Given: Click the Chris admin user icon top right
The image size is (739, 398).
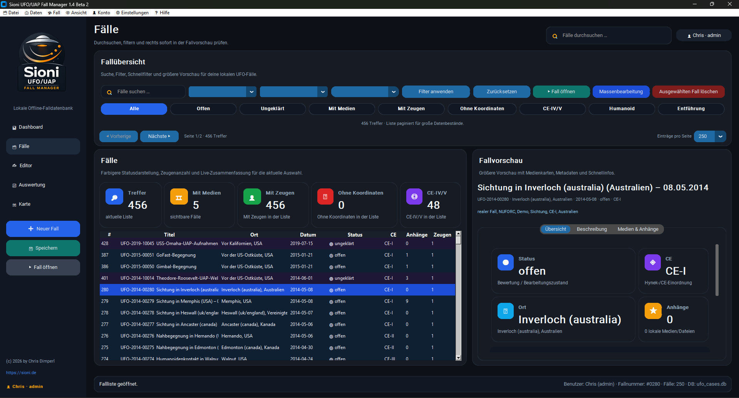Looking at the screenshot, I should pos(689,35).
